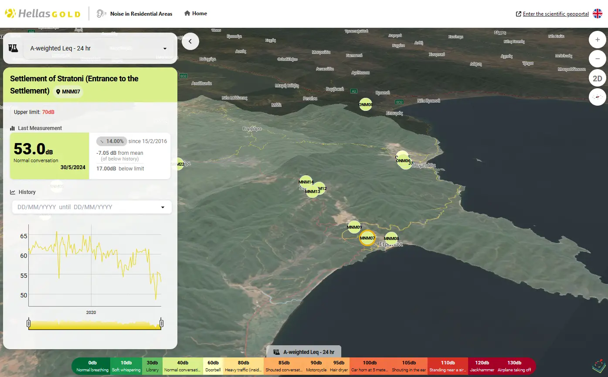Click the 60db Doorbell legend swatch
The height and width of the screenshot is (377, 608).
click(213, 366)
